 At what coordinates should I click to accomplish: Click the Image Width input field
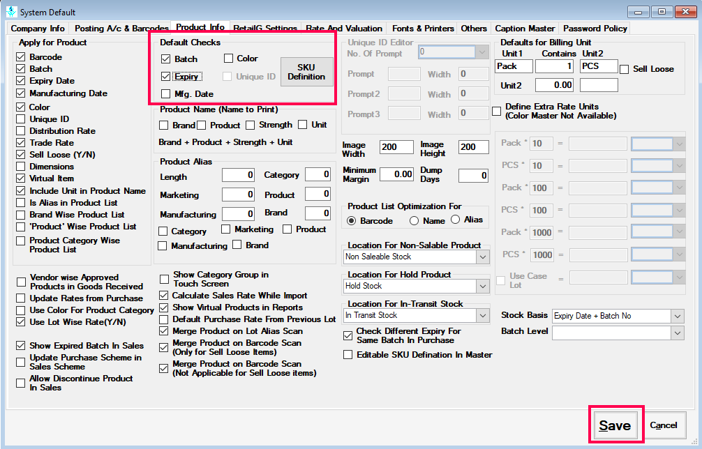pos(396,147)
